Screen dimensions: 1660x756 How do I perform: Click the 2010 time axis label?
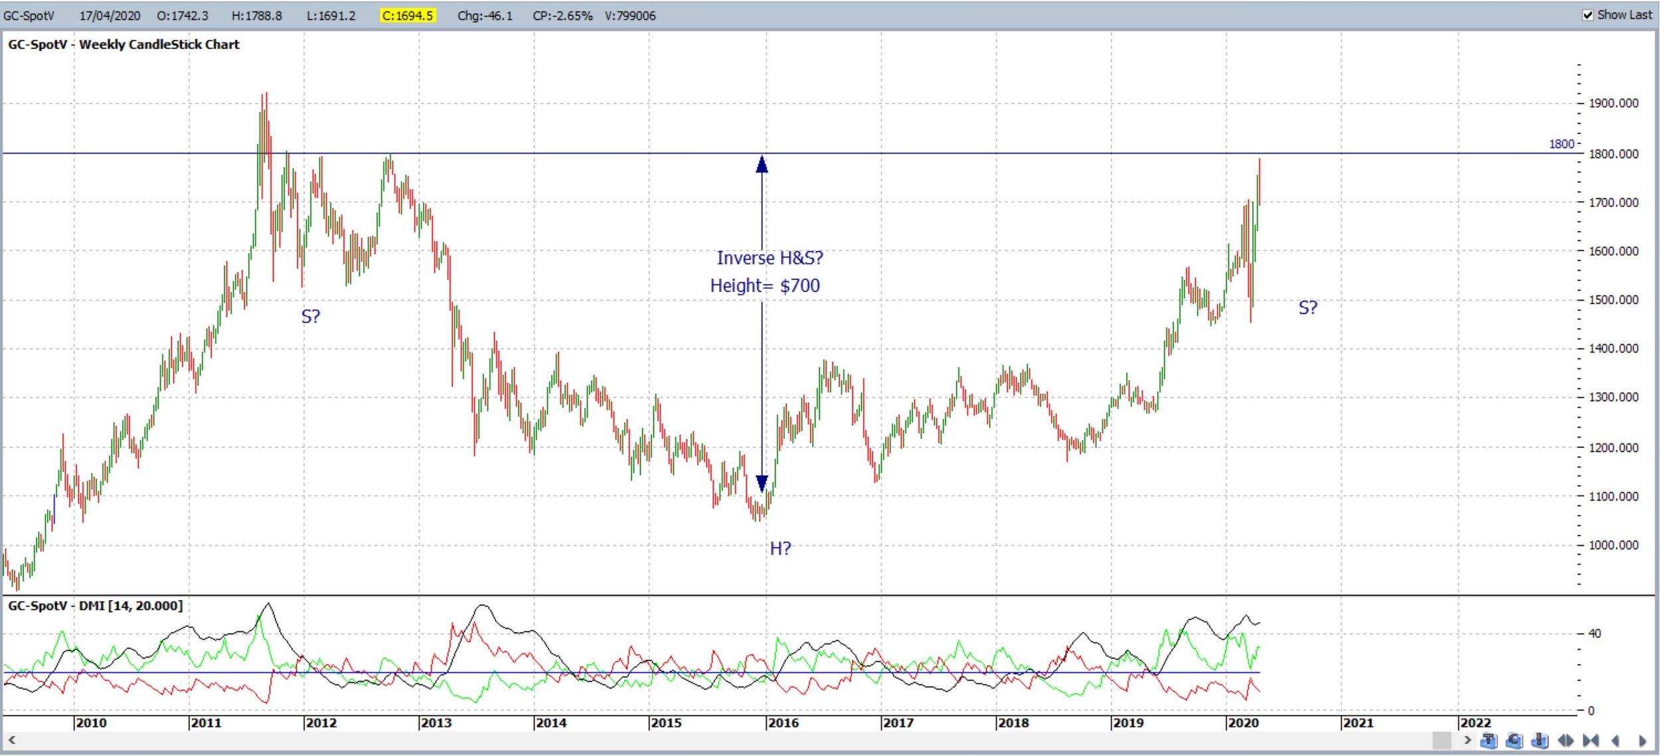(x=91, y=723)
